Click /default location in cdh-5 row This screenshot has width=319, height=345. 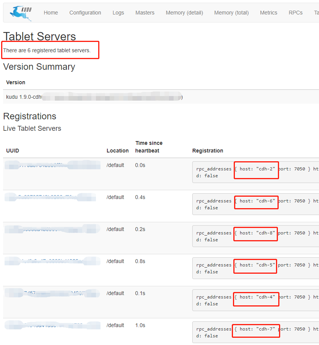pyautogui.click(x=115, y=262)
